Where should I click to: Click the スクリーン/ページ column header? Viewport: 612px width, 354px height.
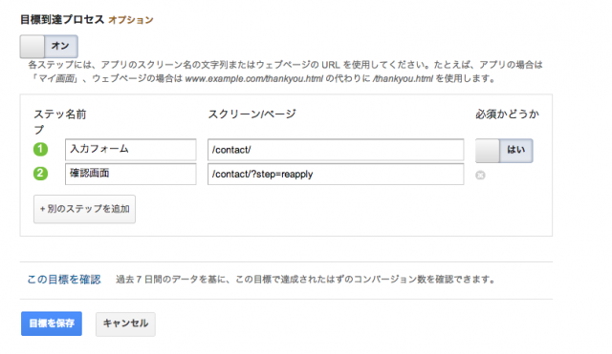click(x=251, y=115)
